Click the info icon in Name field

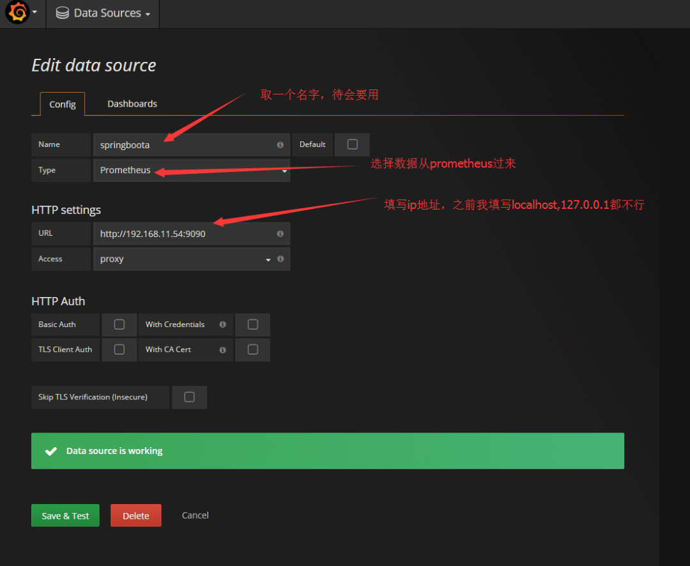280,145
